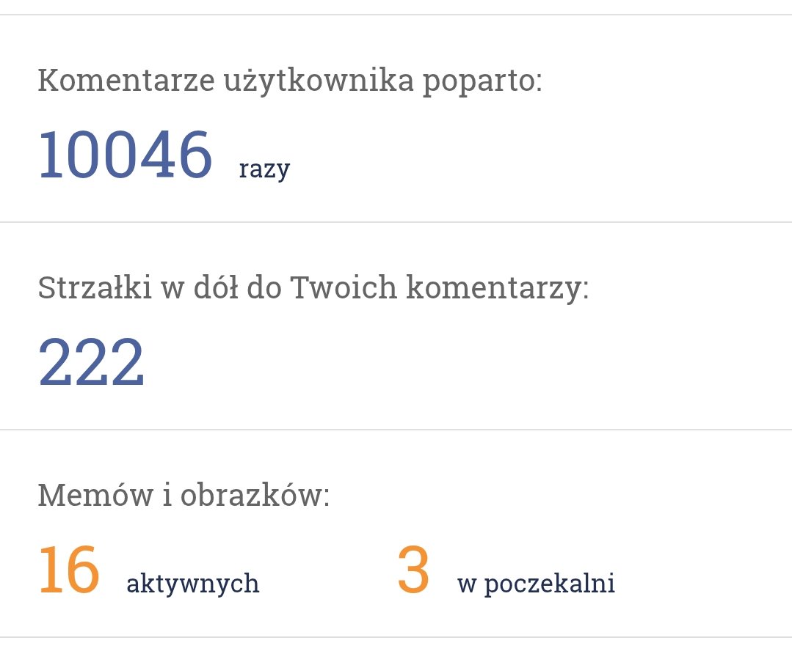Click the word 'Memów' in third heading
Image resolution: width=792 pixels, height=654 pixels.
pyautogui.click(x=95, y=495)
